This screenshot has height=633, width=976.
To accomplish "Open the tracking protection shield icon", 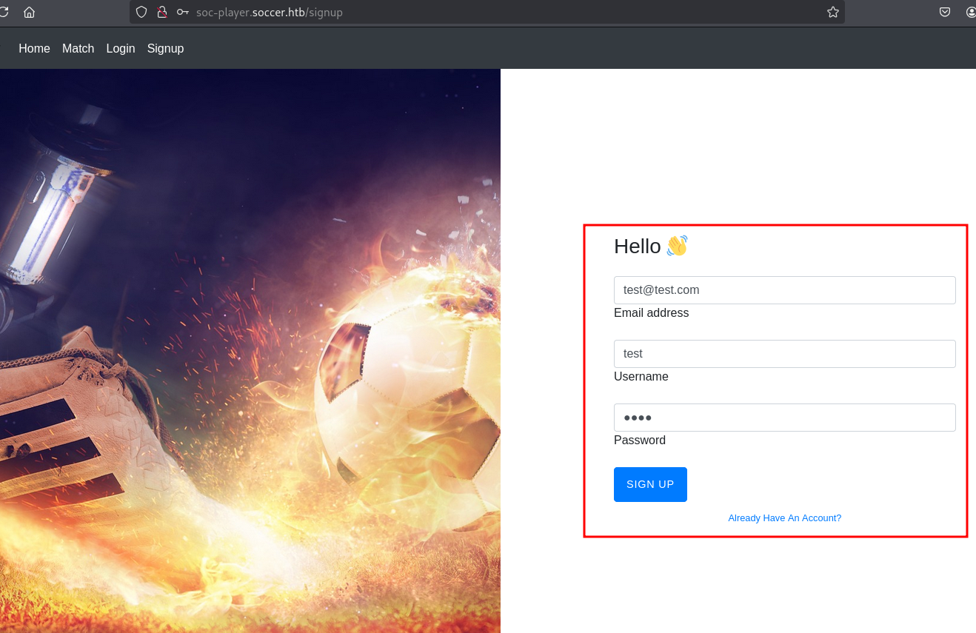I will 141,12.
